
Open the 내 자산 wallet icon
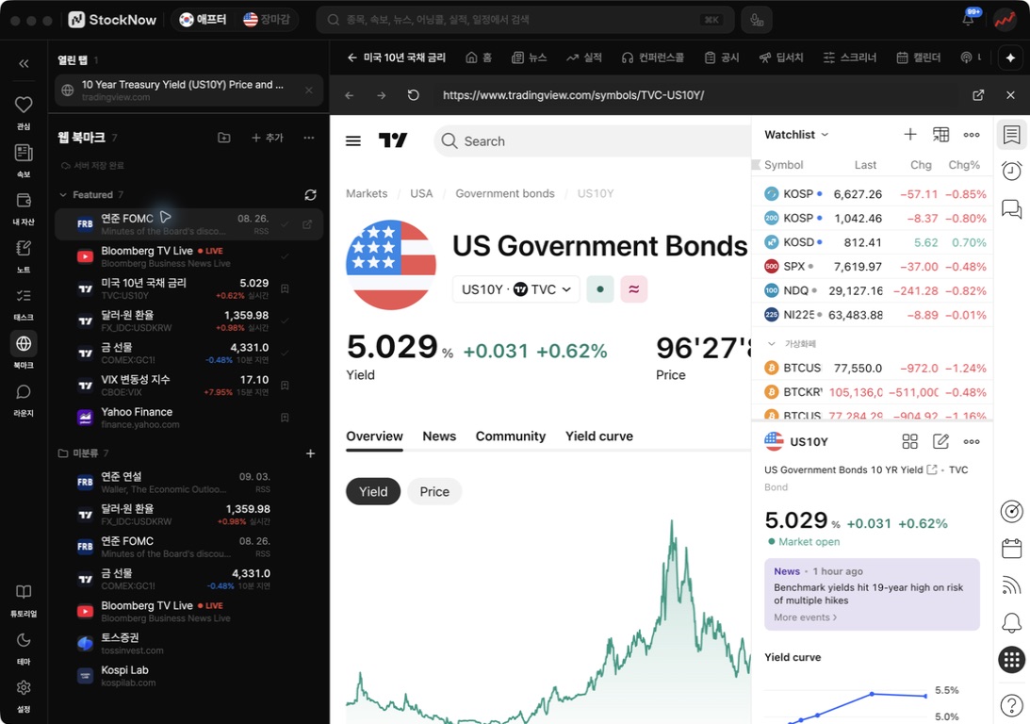pyautogui.click(x=24, y=201)
